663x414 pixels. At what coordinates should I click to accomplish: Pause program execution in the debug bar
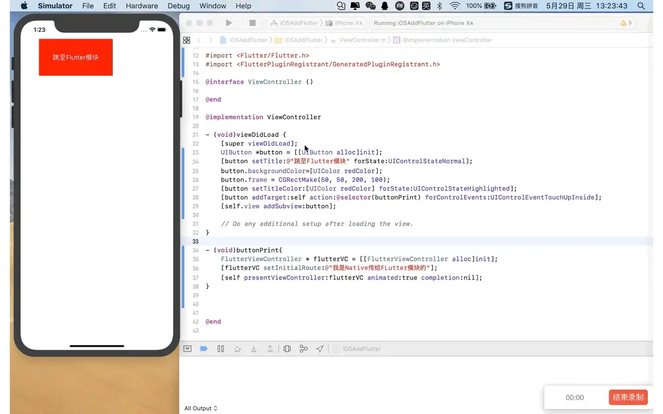click(221, 349)
